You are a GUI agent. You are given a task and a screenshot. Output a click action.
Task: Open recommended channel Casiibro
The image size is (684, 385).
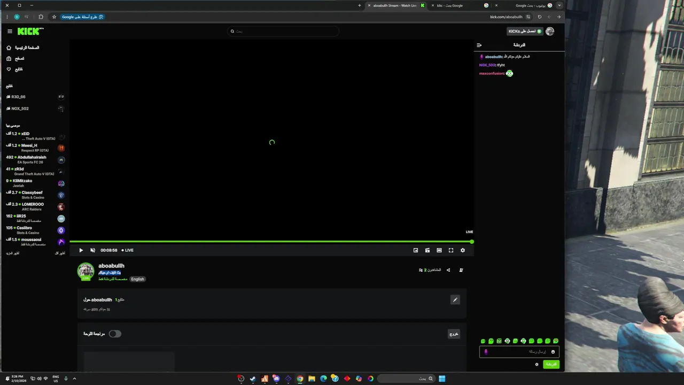click(x=35, y=230)
